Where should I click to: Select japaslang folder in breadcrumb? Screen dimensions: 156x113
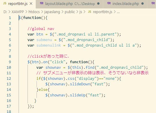[52, 12]
